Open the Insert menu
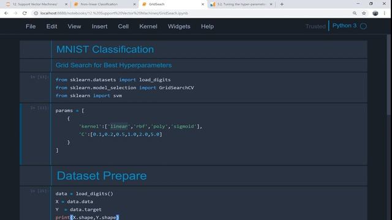 coord(99,26)
